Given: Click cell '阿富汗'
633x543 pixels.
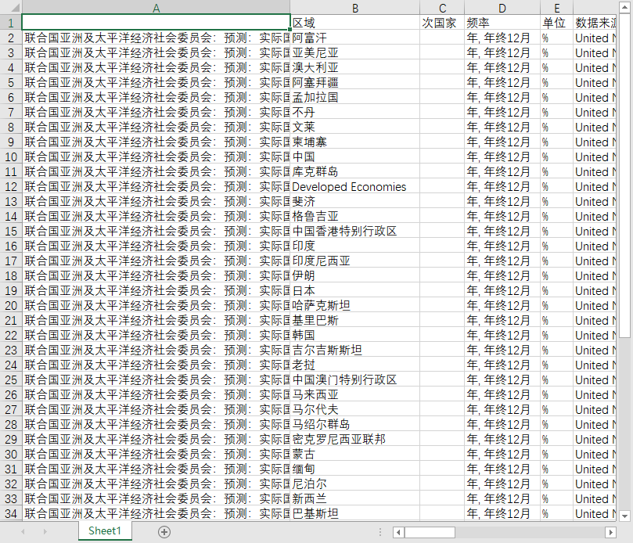Looking at the screenshot, I should tap(355, 38).
